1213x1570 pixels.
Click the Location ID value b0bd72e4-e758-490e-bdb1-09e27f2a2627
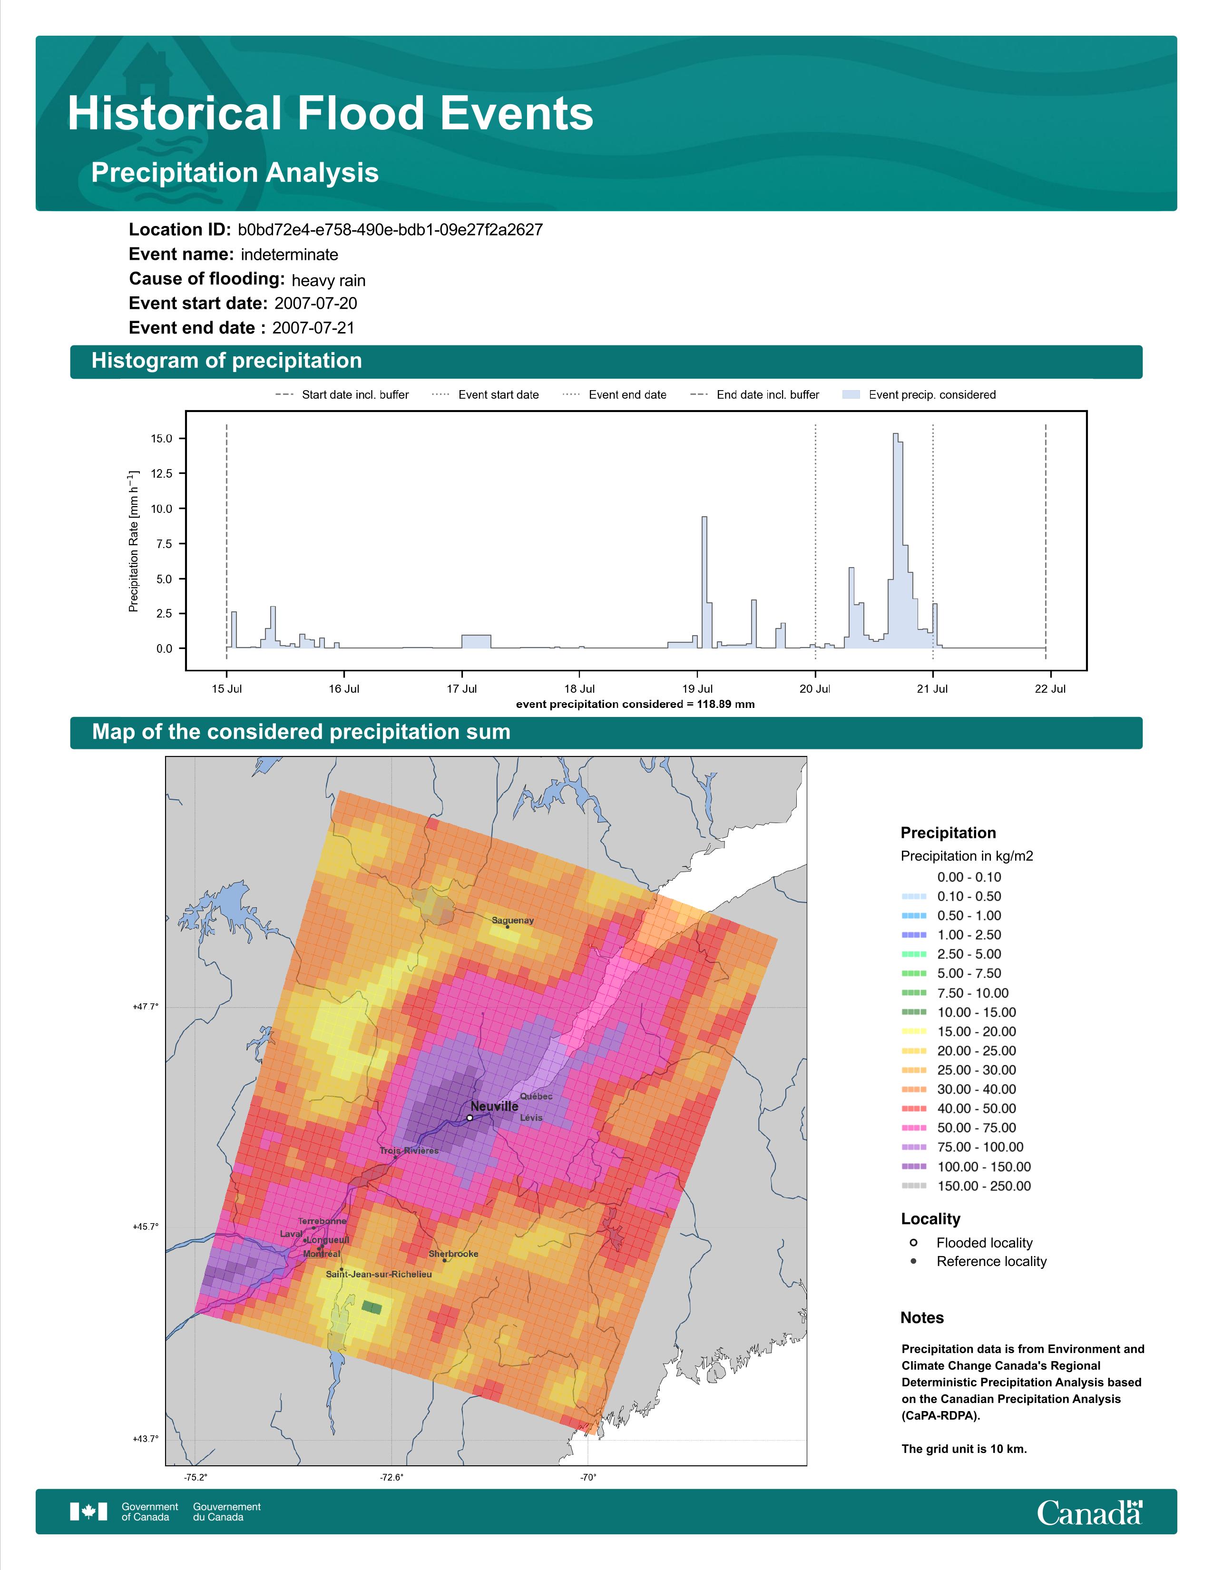tap(390, 230)
